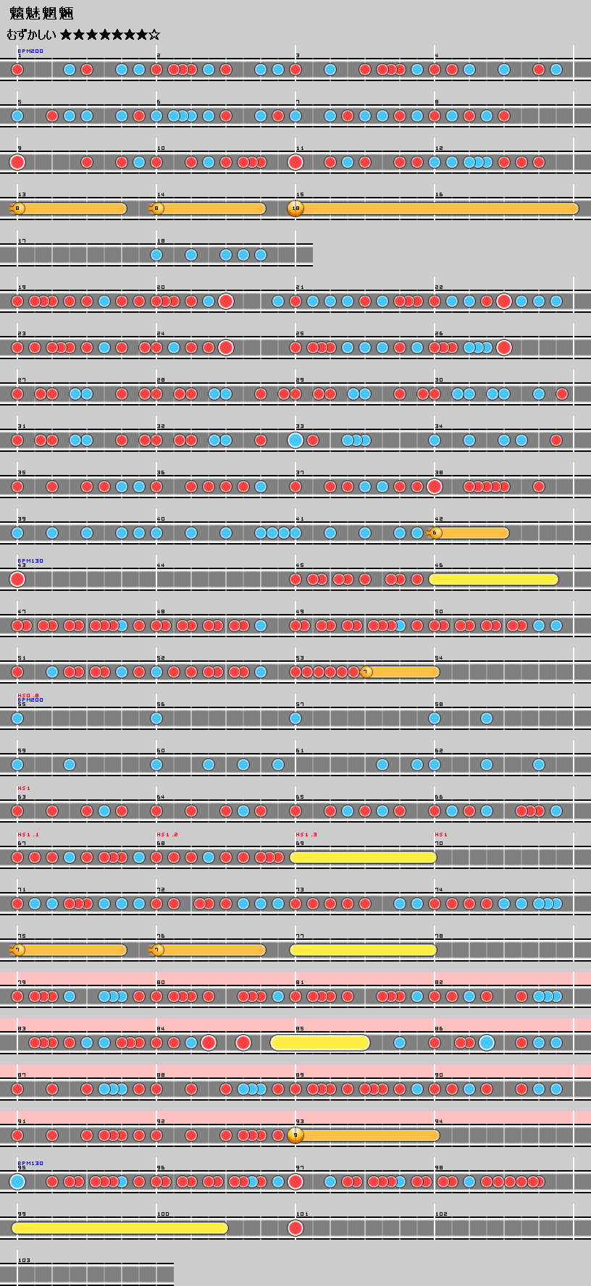Image resolution: width=591 pixels, height=1286 pixels.
Task: Select the large yellow drumroll before measure 85
Action: (319, 1043)
